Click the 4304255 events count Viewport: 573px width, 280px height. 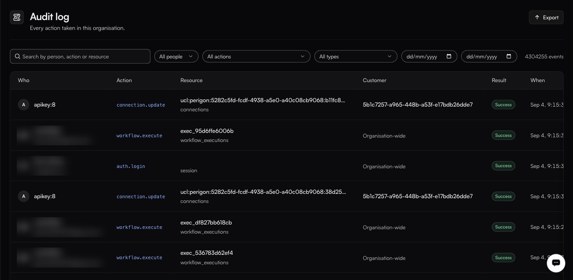544,56
